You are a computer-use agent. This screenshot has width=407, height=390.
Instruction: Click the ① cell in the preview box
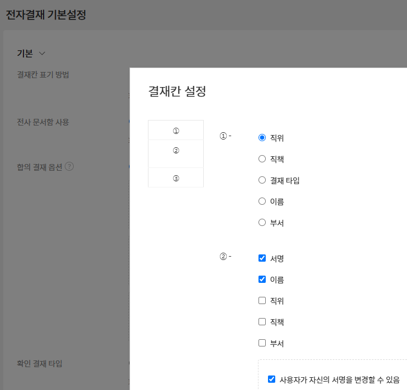tap(176, 131)
